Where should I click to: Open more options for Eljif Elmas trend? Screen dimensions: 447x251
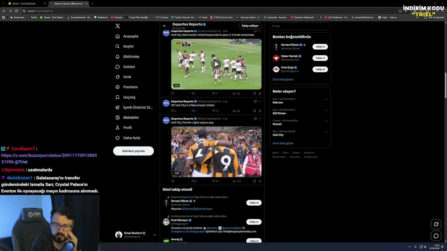[x=326, y=111]
